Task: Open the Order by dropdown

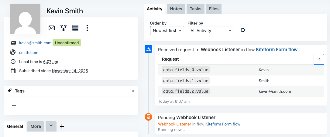Action: point(167,31)
